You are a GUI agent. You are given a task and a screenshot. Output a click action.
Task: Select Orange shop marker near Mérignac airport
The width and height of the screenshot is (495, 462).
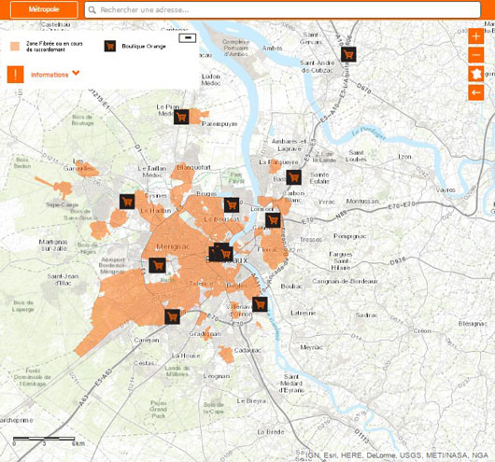[157, 265]
